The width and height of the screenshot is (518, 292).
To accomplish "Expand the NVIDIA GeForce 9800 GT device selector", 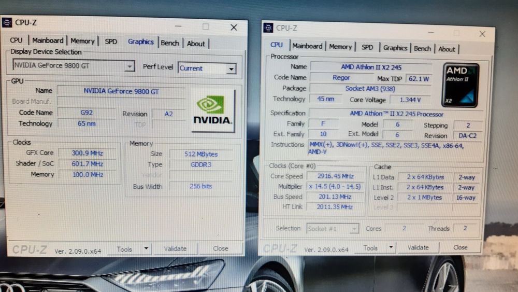I will pyautogui.click(x=129, y=66).
